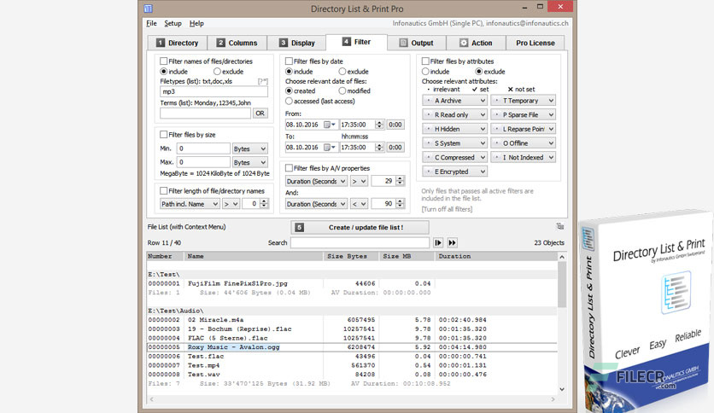714x413 pixels.
Task: Click Create / update file list button
Action: tap(360, 228)
